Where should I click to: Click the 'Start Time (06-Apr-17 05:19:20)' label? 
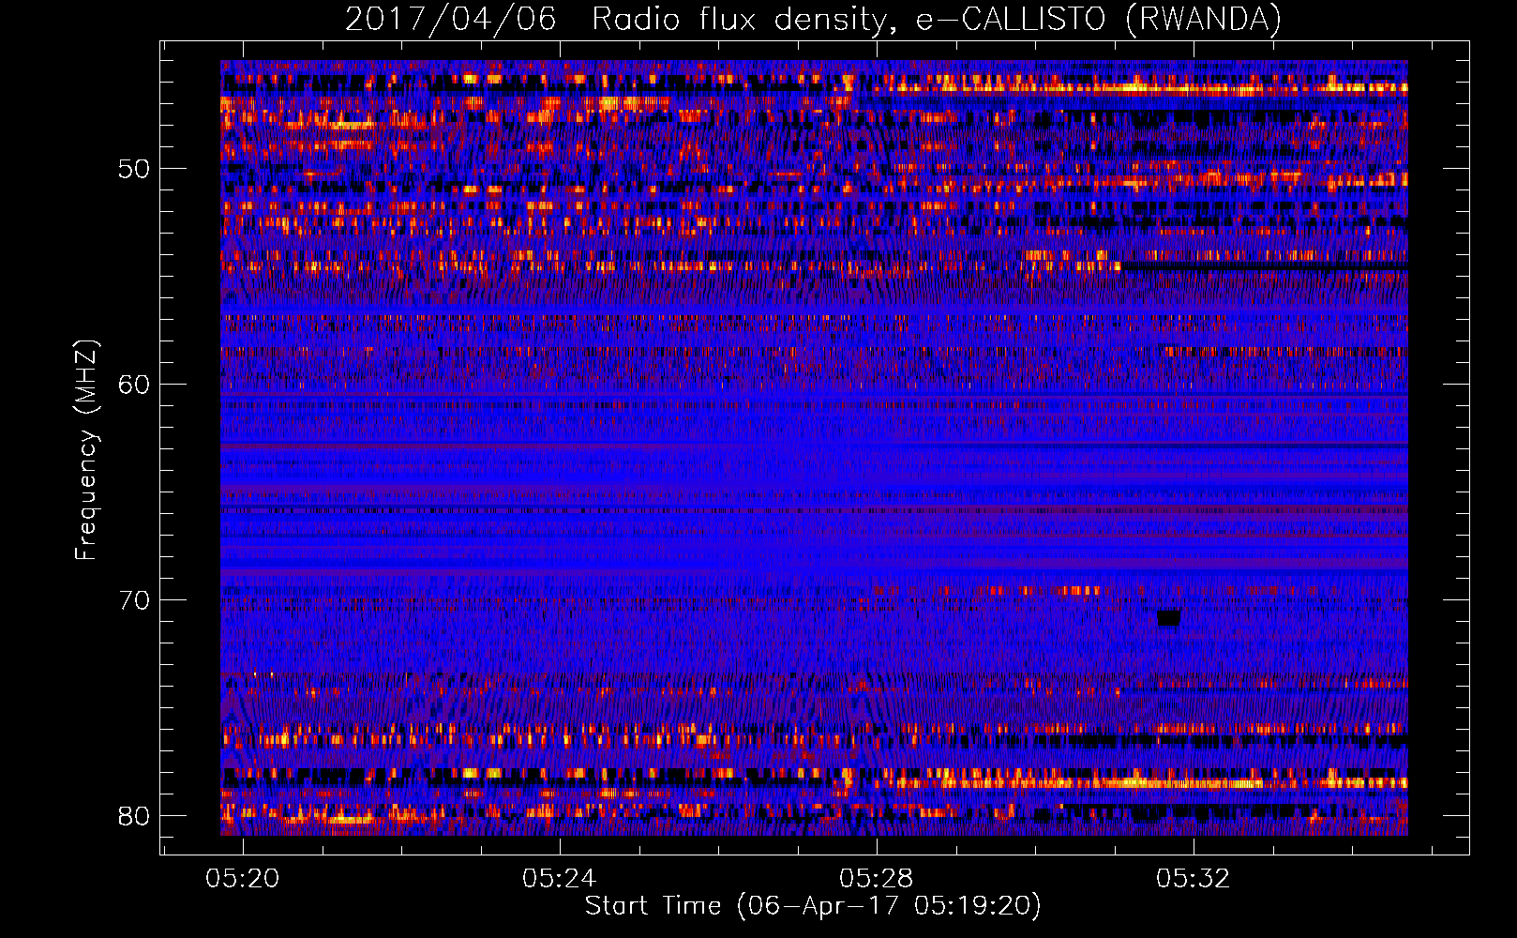pyautogui.click(x=813, y=906)
